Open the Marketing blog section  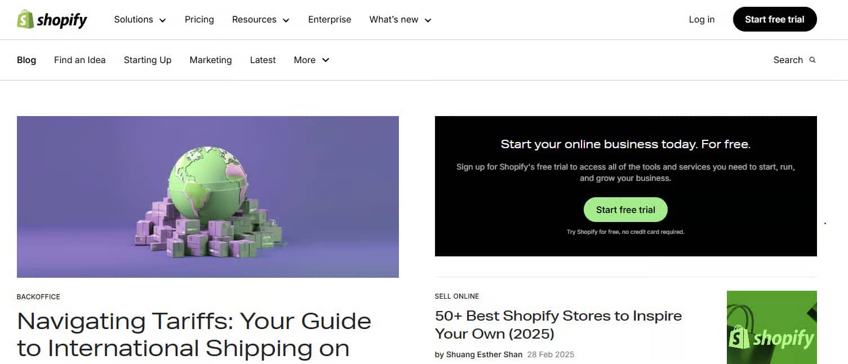(x=210, y=60)
